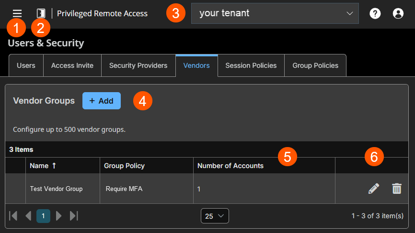The image size is (415, 233).
Task: Add a new vendor group
Action: 102,101
